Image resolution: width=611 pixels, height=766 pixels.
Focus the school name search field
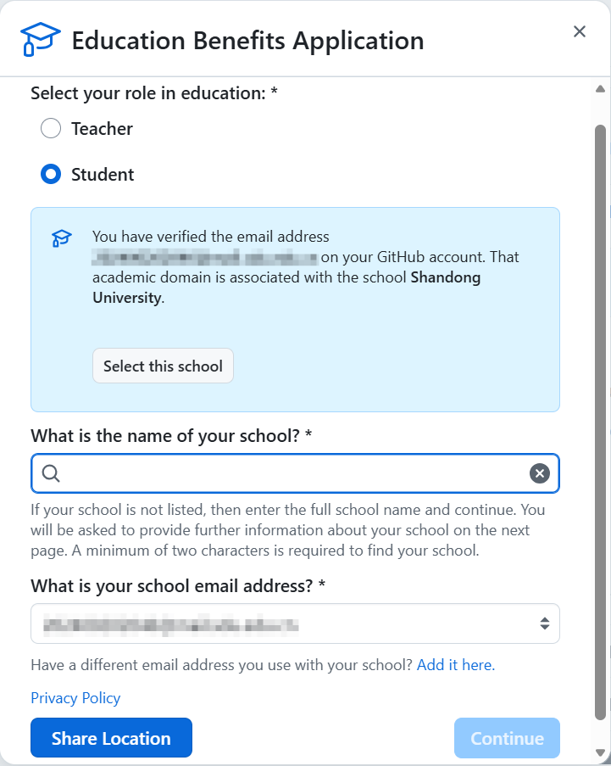[x=288, y=473]
